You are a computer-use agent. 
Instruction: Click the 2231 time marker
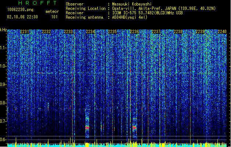click(x=25, y=32)
